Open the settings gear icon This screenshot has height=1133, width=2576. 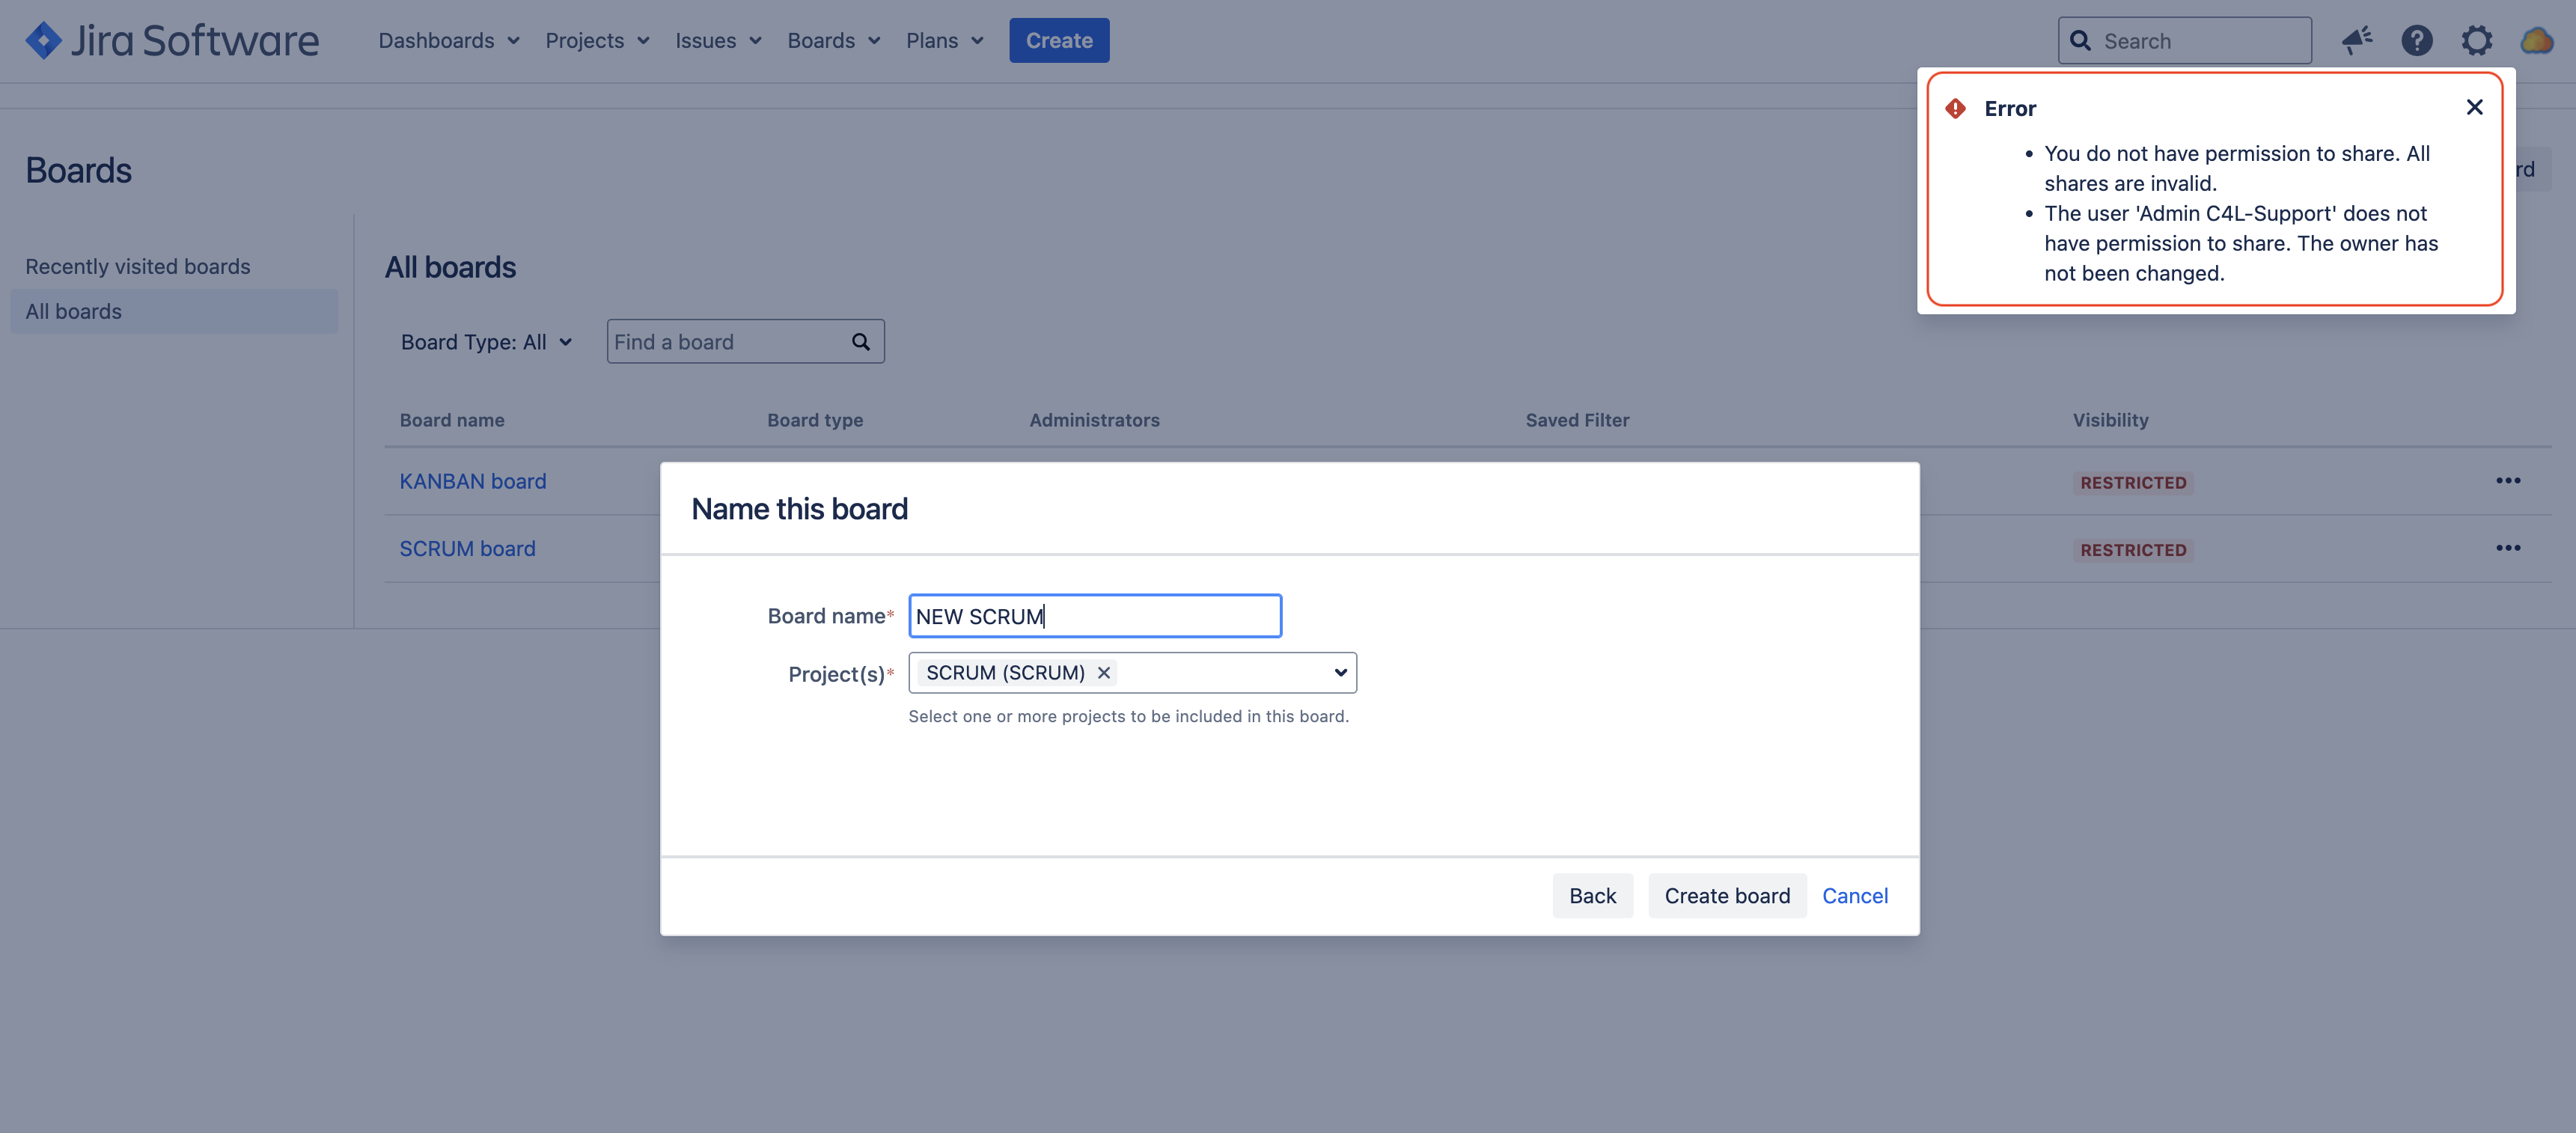click(2476, 41)
